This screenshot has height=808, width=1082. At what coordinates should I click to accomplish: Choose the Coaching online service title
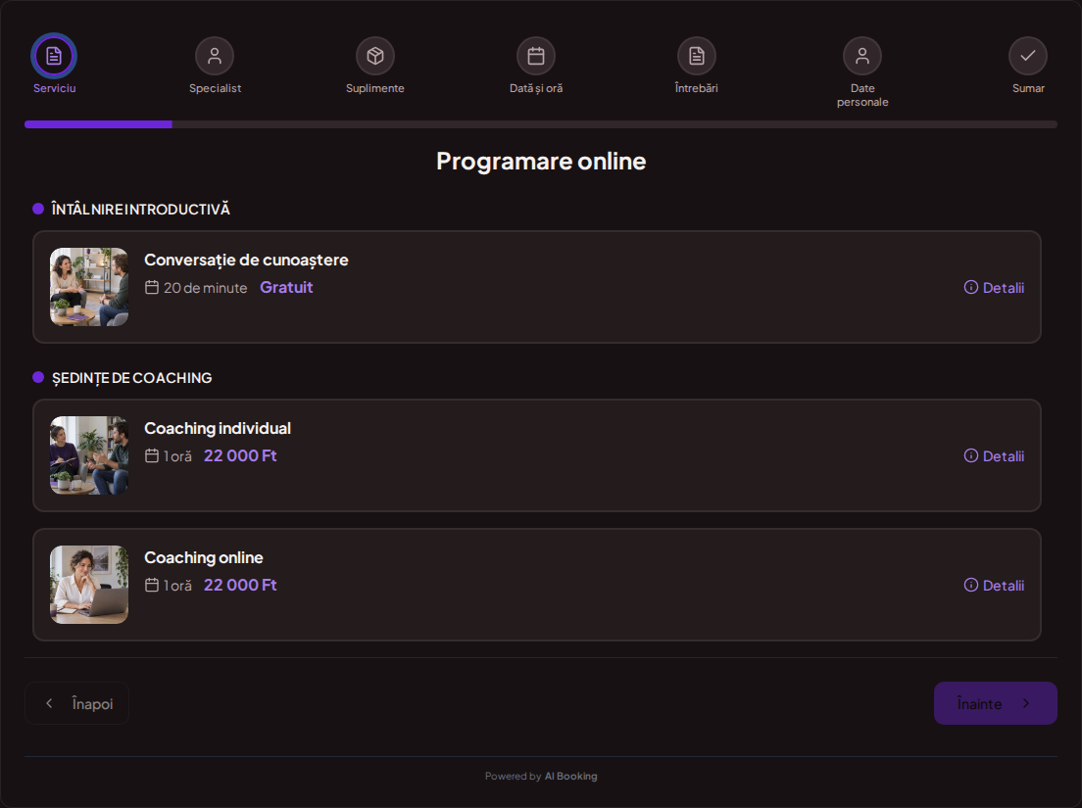tap(204, 557)
